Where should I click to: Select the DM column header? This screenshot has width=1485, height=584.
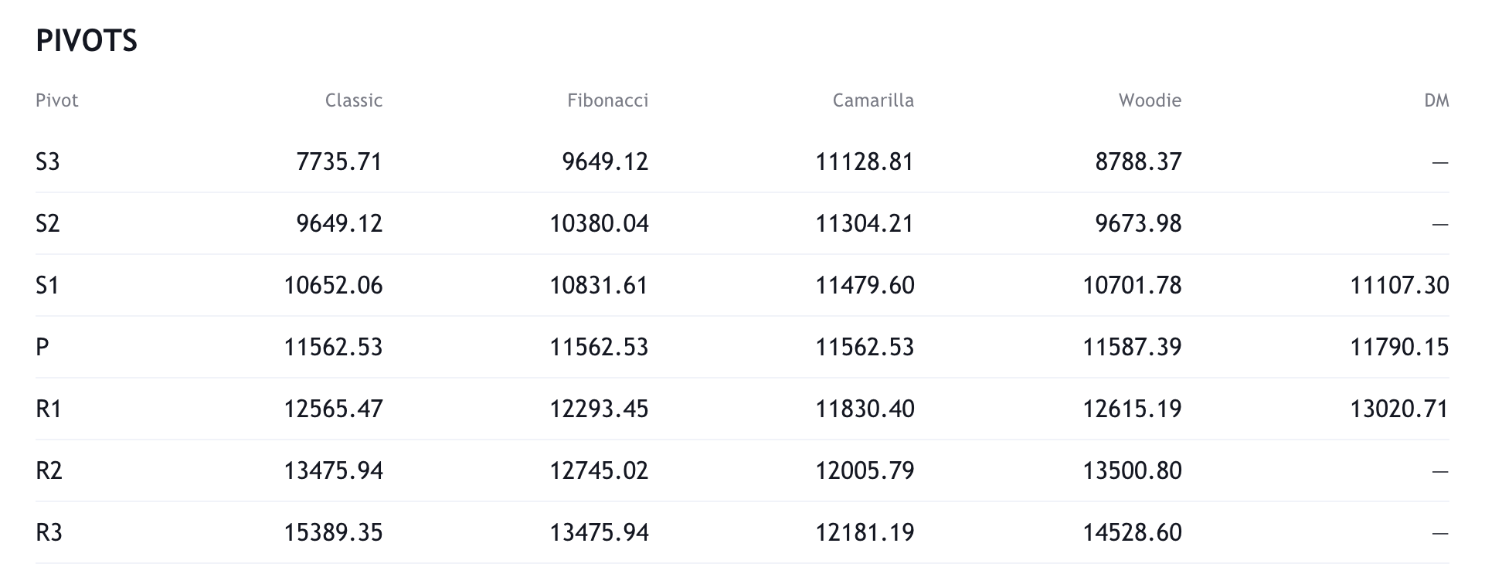1436,100
